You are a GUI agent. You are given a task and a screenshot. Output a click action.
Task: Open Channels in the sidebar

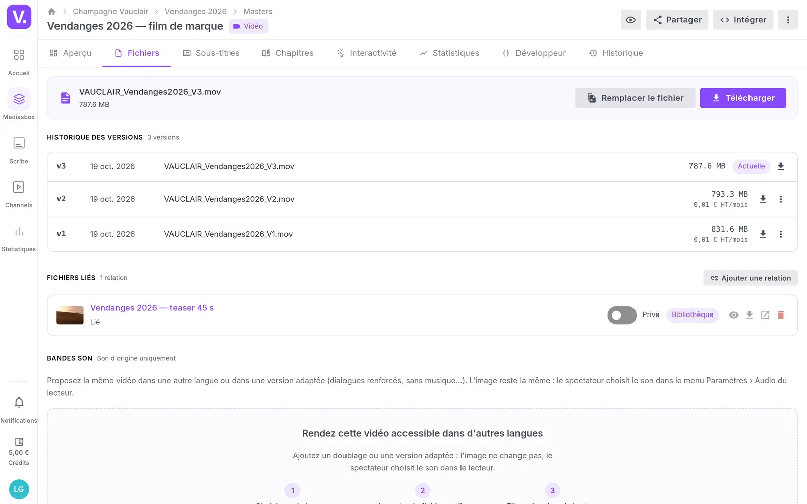[x=19, y=194]
